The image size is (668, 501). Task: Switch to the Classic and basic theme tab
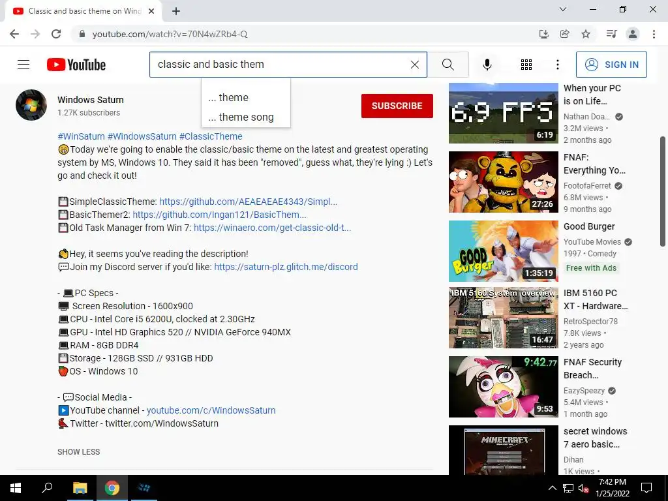[84, 12]
